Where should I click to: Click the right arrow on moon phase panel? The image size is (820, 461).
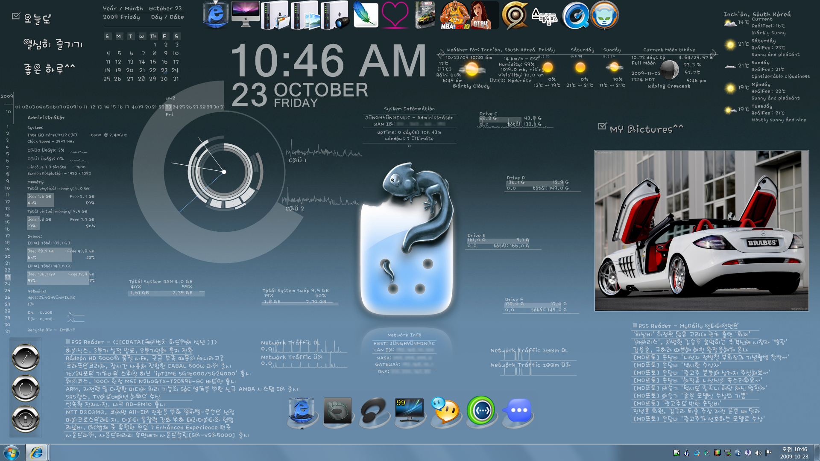(x=713, y=54)
